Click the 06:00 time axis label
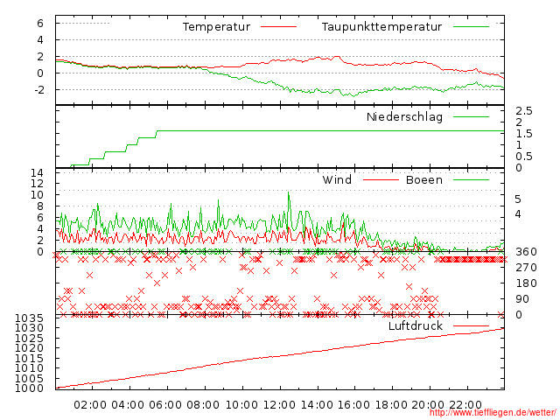The width and height of the screenshot is (560, 420). [165, 405]
